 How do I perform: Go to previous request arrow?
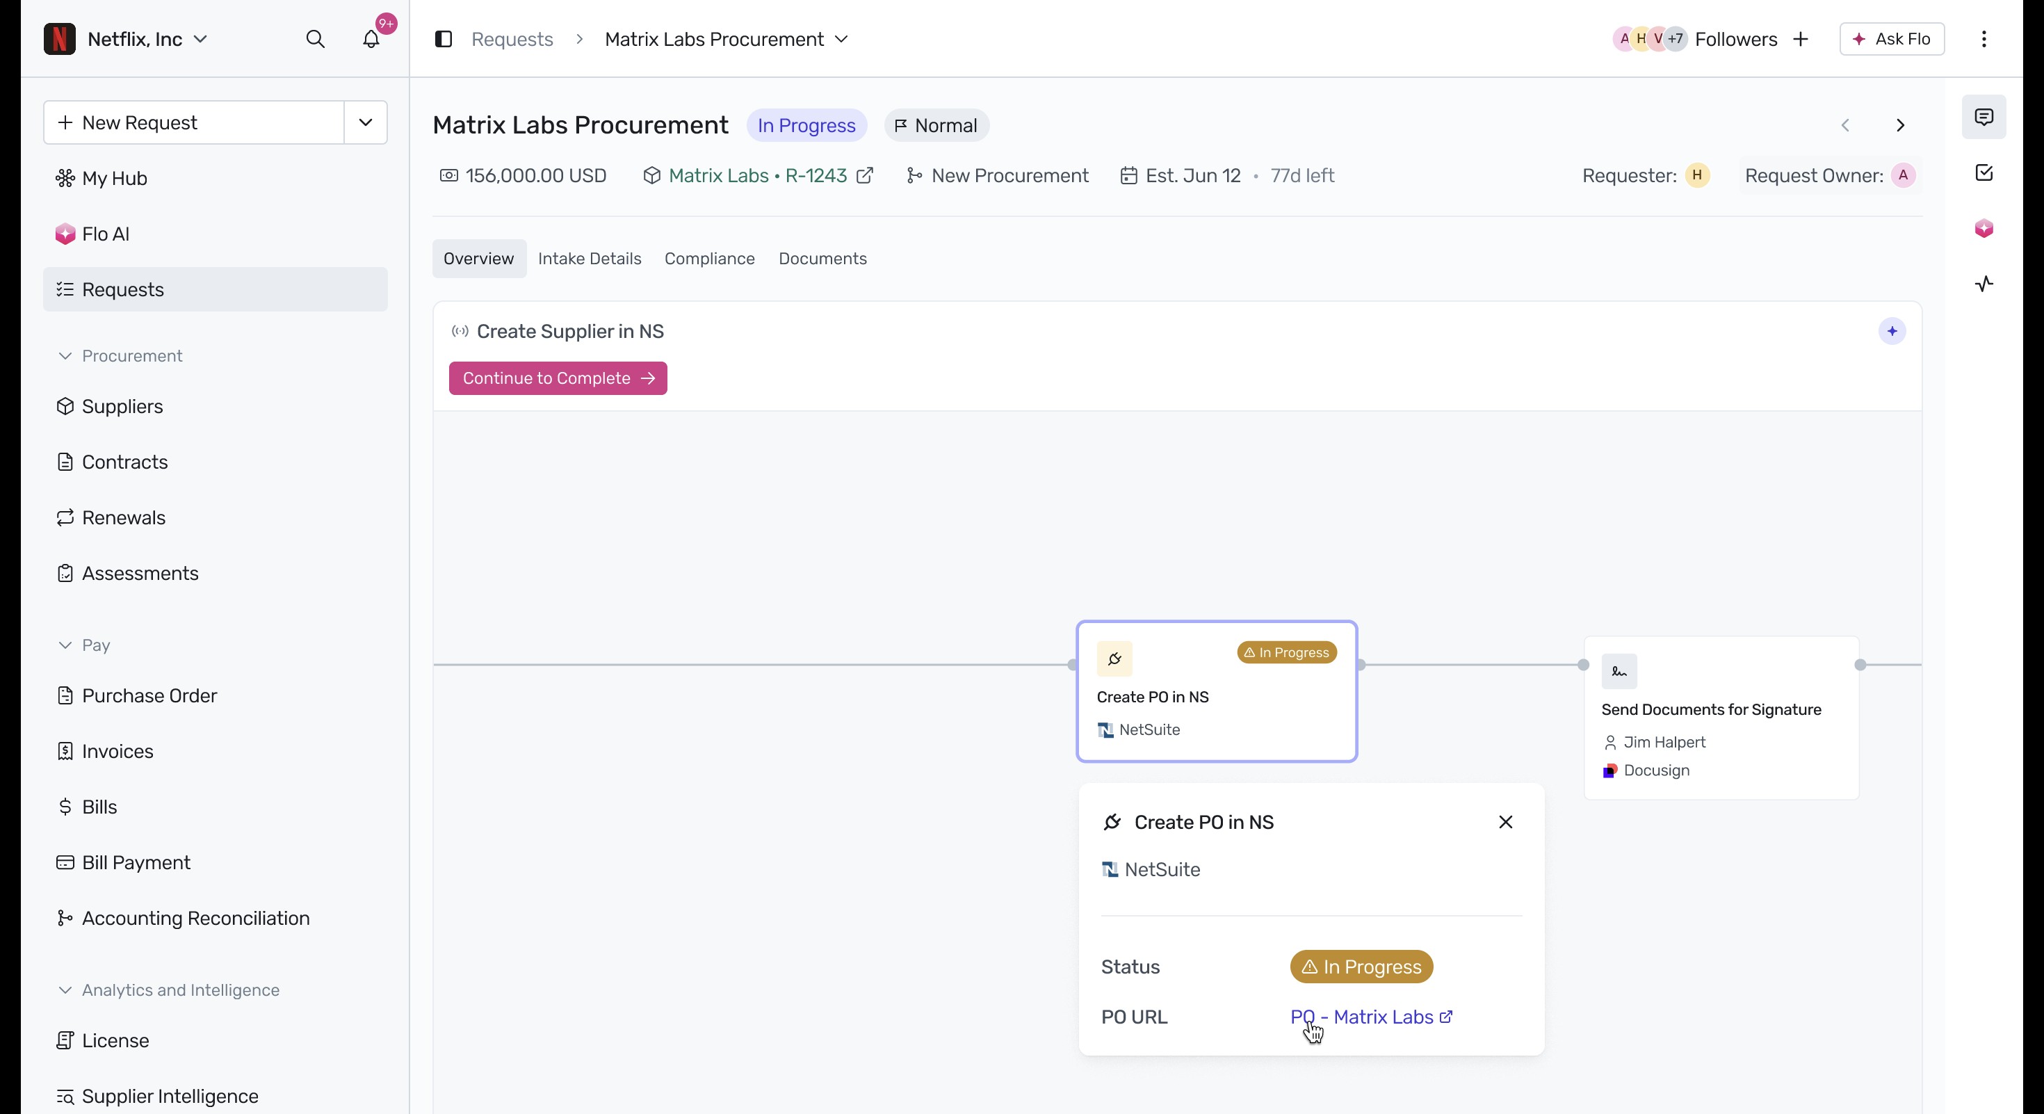point(1846,125)
